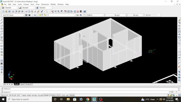
Task: Open the linetype ByLayer dropdown
Action: coord(116,15)
